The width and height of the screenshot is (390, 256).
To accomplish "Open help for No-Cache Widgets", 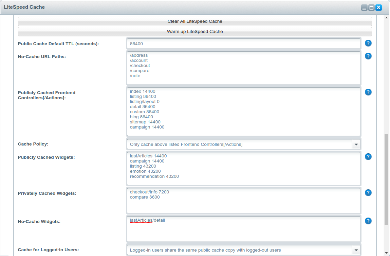I will [368, 221].
